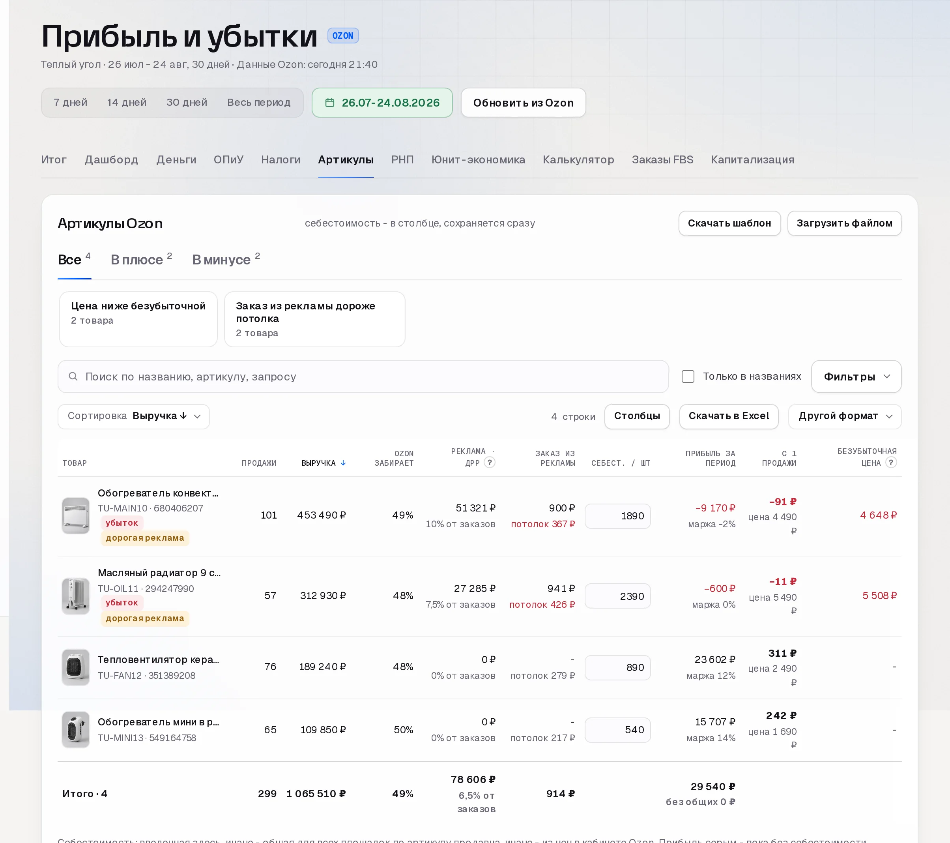
Task: Click the Цена ниже безубыточной card
Action: [x=138, y=319]
